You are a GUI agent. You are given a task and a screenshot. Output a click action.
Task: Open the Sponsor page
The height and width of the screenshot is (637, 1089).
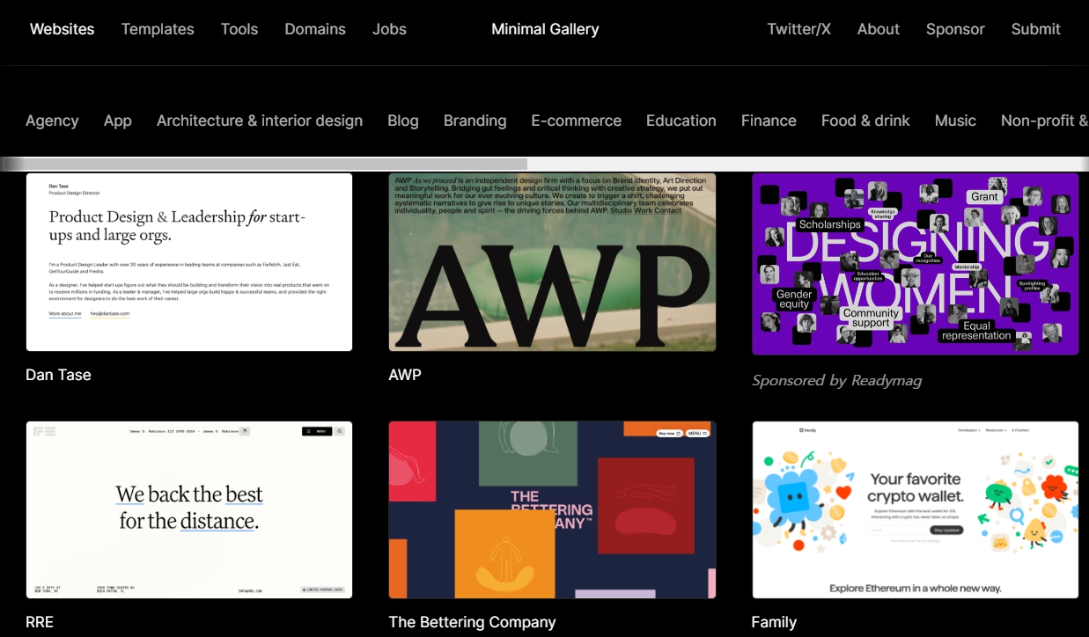(955, 29)
